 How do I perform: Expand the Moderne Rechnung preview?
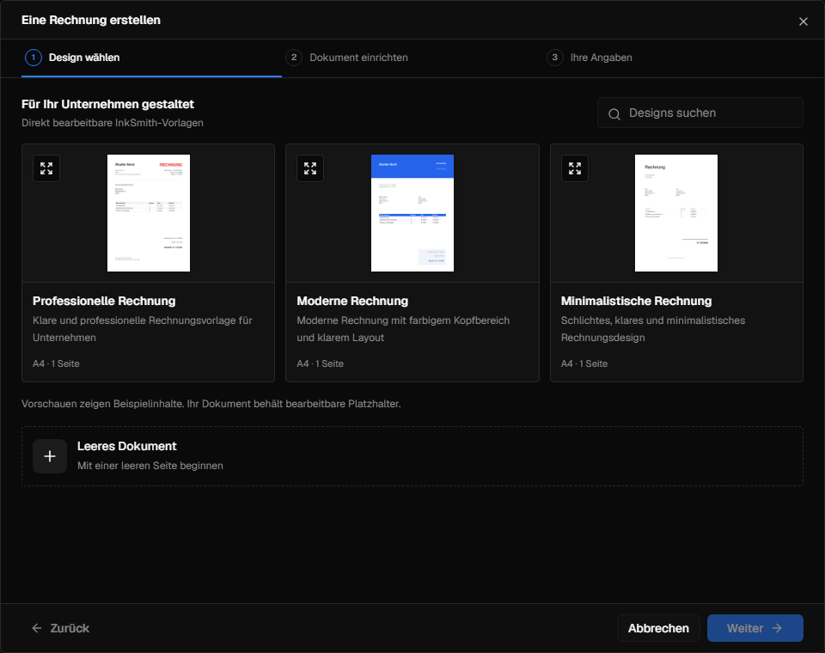coord(310,168)
